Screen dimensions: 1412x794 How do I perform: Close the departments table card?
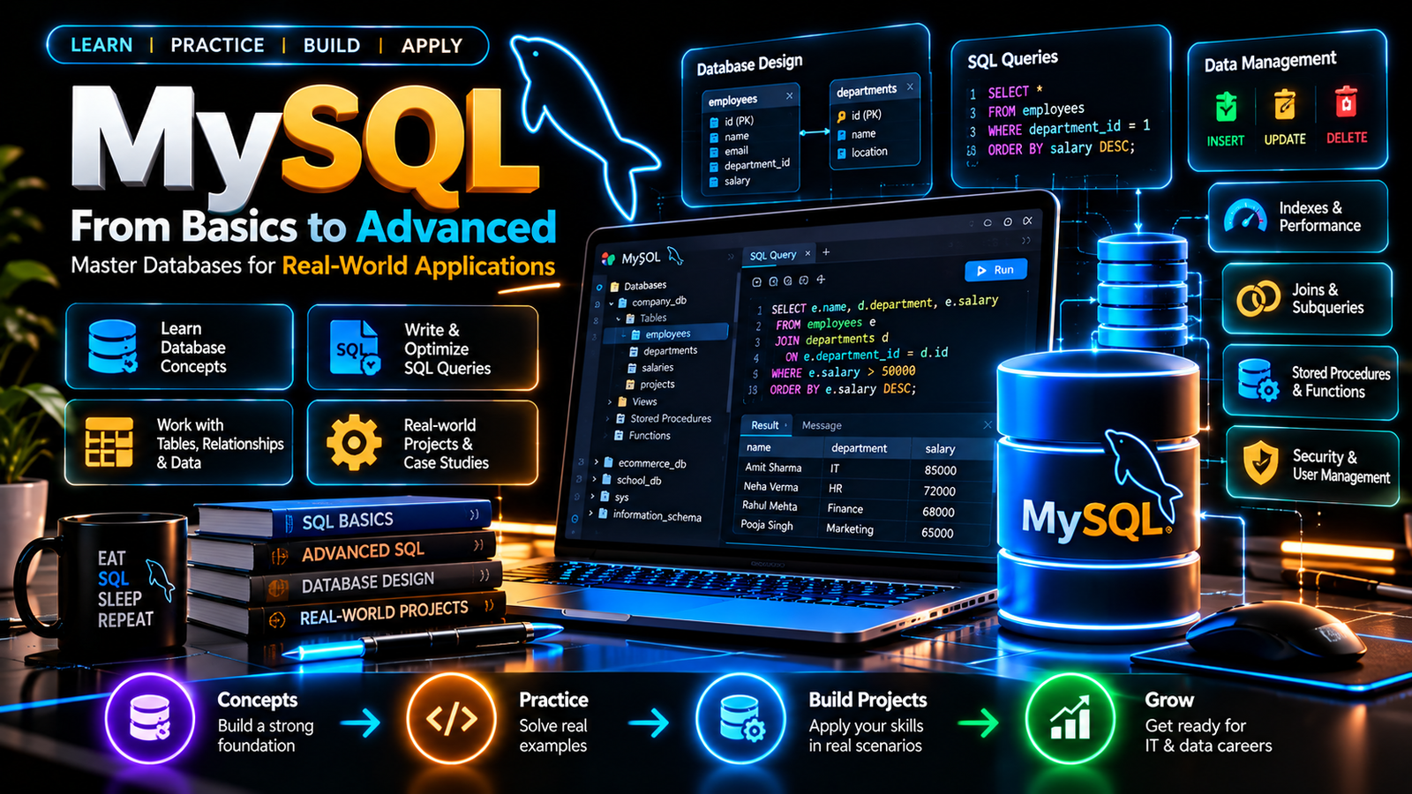point(910,86)
